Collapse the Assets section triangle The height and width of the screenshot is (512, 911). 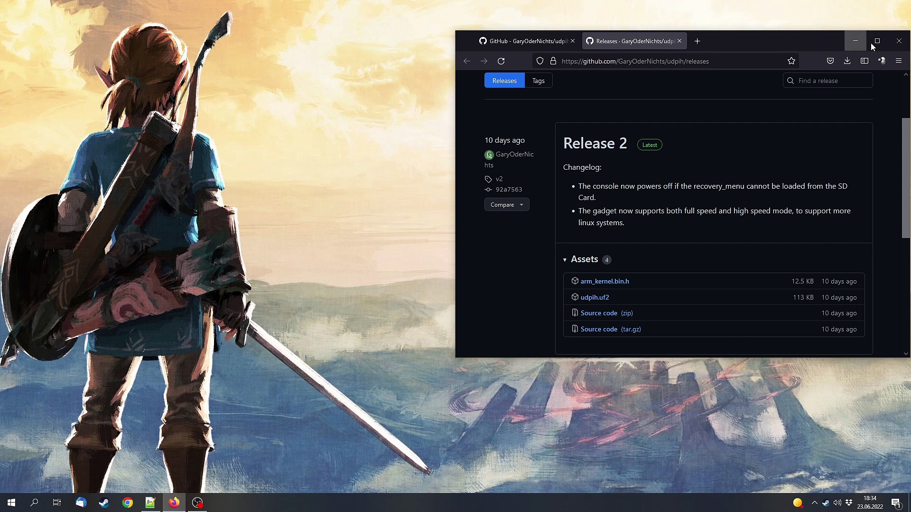(x=565, y=260)
